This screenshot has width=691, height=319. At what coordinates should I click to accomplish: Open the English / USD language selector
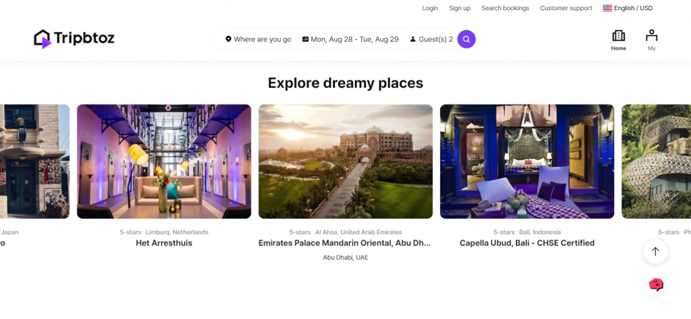point(633,8)
